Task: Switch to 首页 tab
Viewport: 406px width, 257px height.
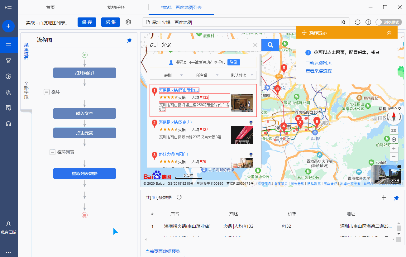Action: click(50, 7)
